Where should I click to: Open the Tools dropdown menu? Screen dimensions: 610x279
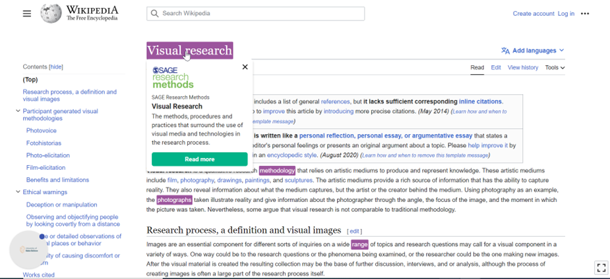point(555,68)
